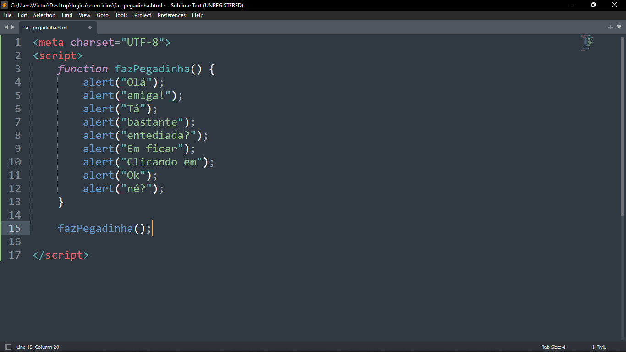Change syntax via HTML in status bar

[599, 347]
